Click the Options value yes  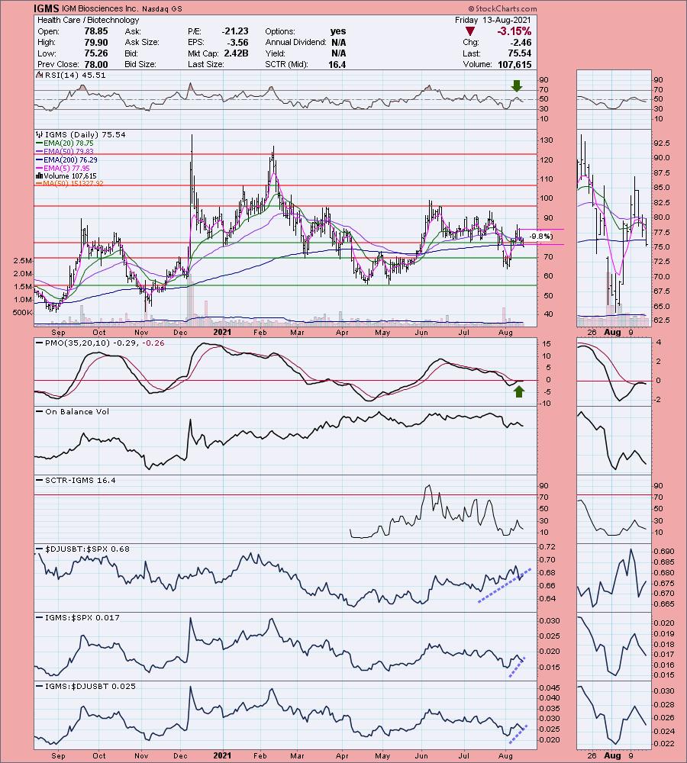tap(338, 31)
